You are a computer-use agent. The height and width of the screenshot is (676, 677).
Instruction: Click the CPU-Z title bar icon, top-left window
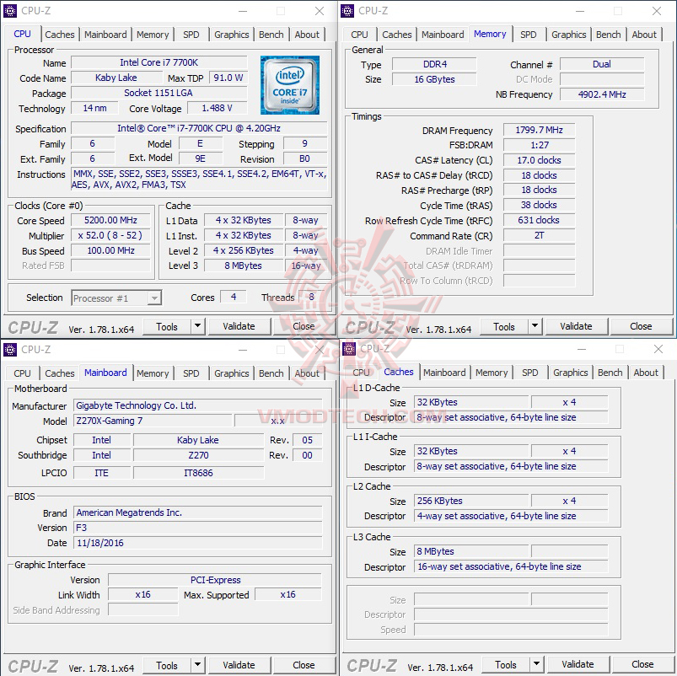tap(12, 11)
